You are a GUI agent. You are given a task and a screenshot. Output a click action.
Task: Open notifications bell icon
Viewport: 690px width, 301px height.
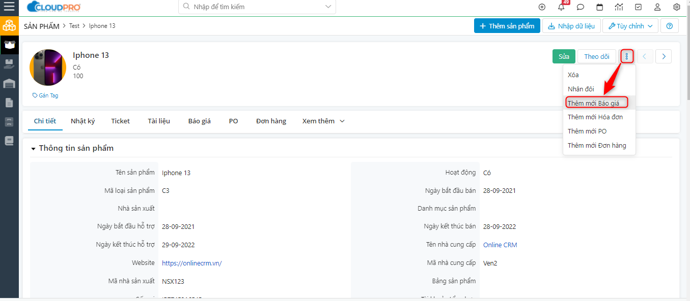[561, 7]
